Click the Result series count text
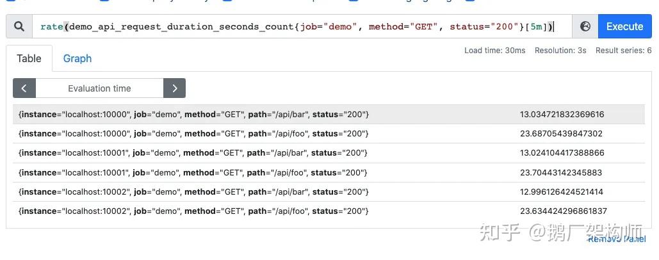 623,51
